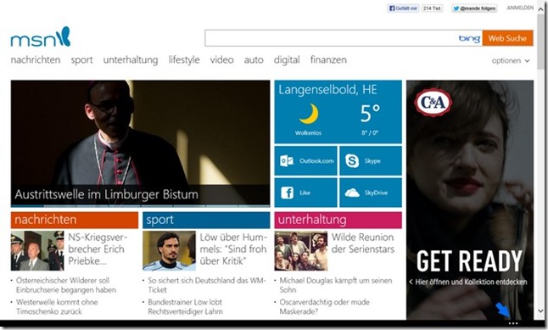548x330 pixels.
Task: Click the Twitter follow button
Action: pyautogui.click(x=474, y=8)
